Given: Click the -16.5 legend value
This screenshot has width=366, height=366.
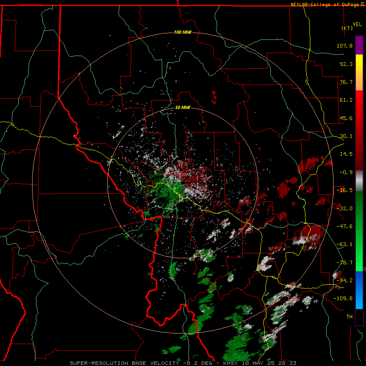Looking at the screenshot, I should point(344,190).
